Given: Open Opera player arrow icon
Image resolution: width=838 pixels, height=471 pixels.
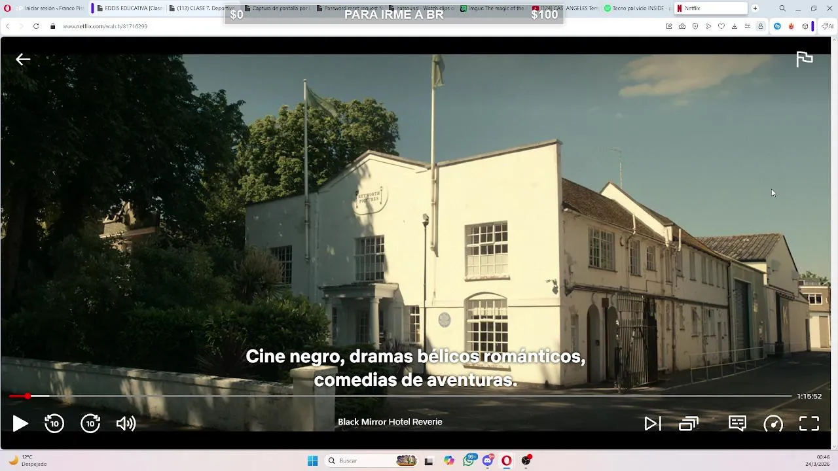Looking at the screenshot, I should (708, 26).
